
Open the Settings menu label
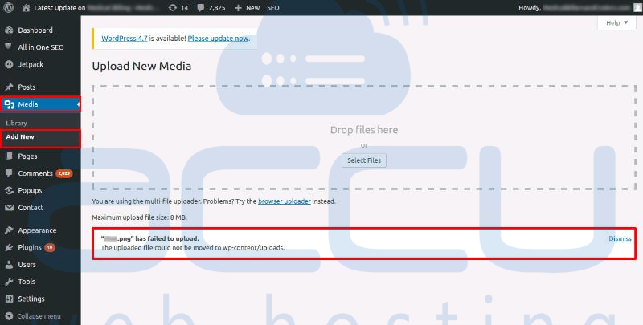[x=31, y=299]
